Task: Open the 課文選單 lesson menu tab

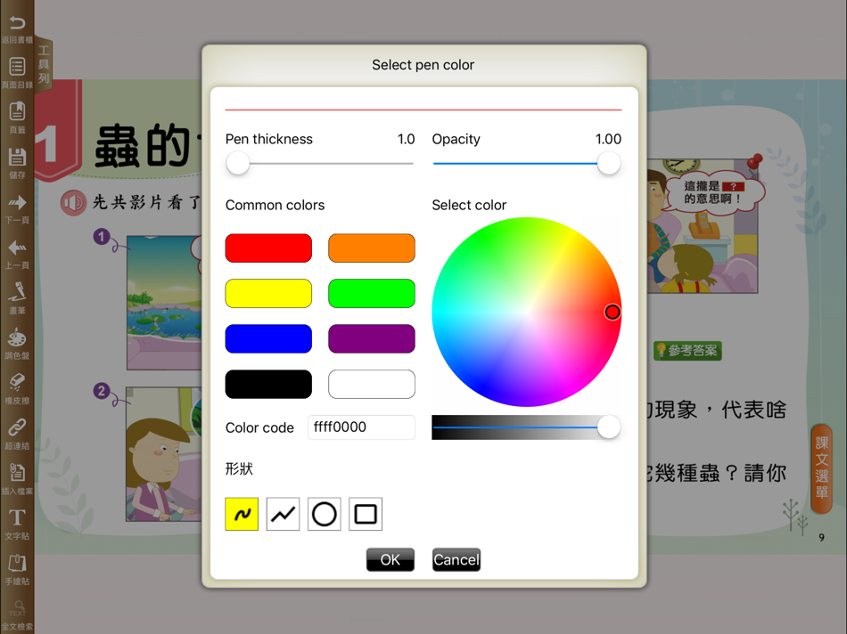Action: (x=822, y=468)
